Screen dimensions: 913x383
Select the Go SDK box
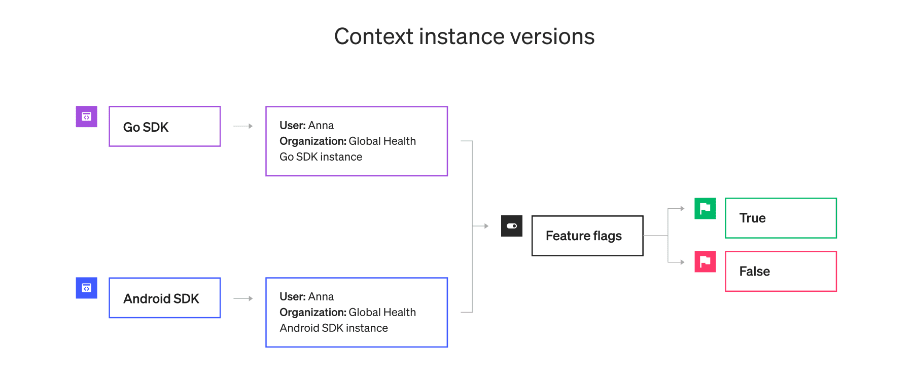point(164,127)
